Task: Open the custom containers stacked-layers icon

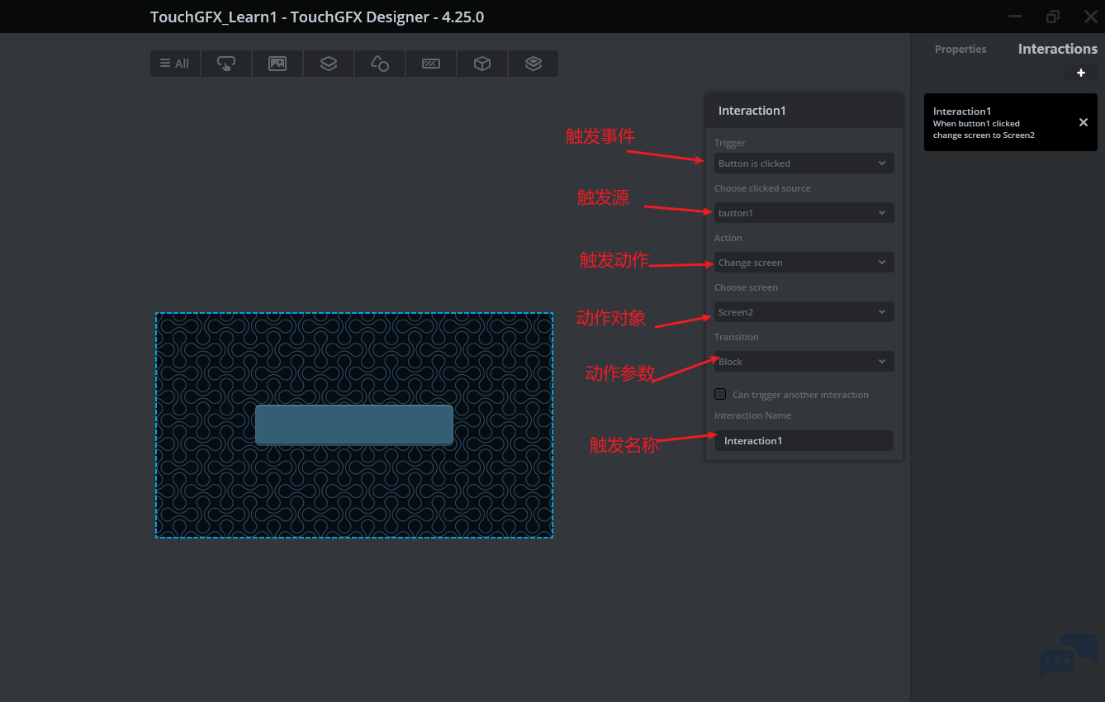Action: [534, 64]
